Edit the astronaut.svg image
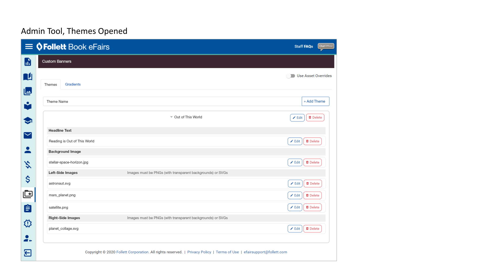This screenshot has width=485, height=273. pos(295,184)
